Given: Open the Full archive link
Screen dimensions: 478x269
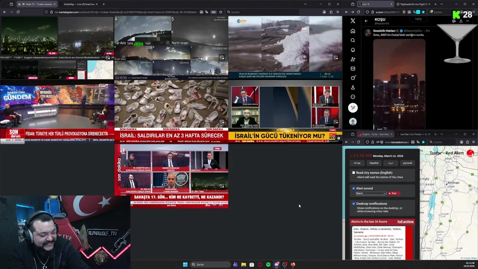Looking at the screenshot, I should tap(405, 222).
